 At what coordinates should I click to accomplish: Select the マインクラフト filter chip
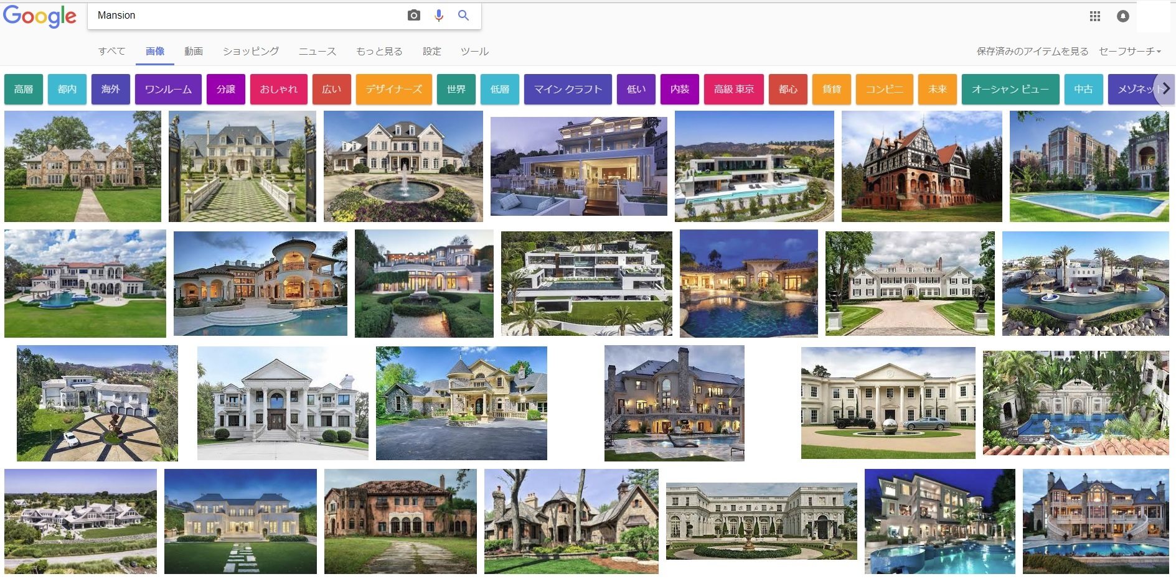click(568, 89)
